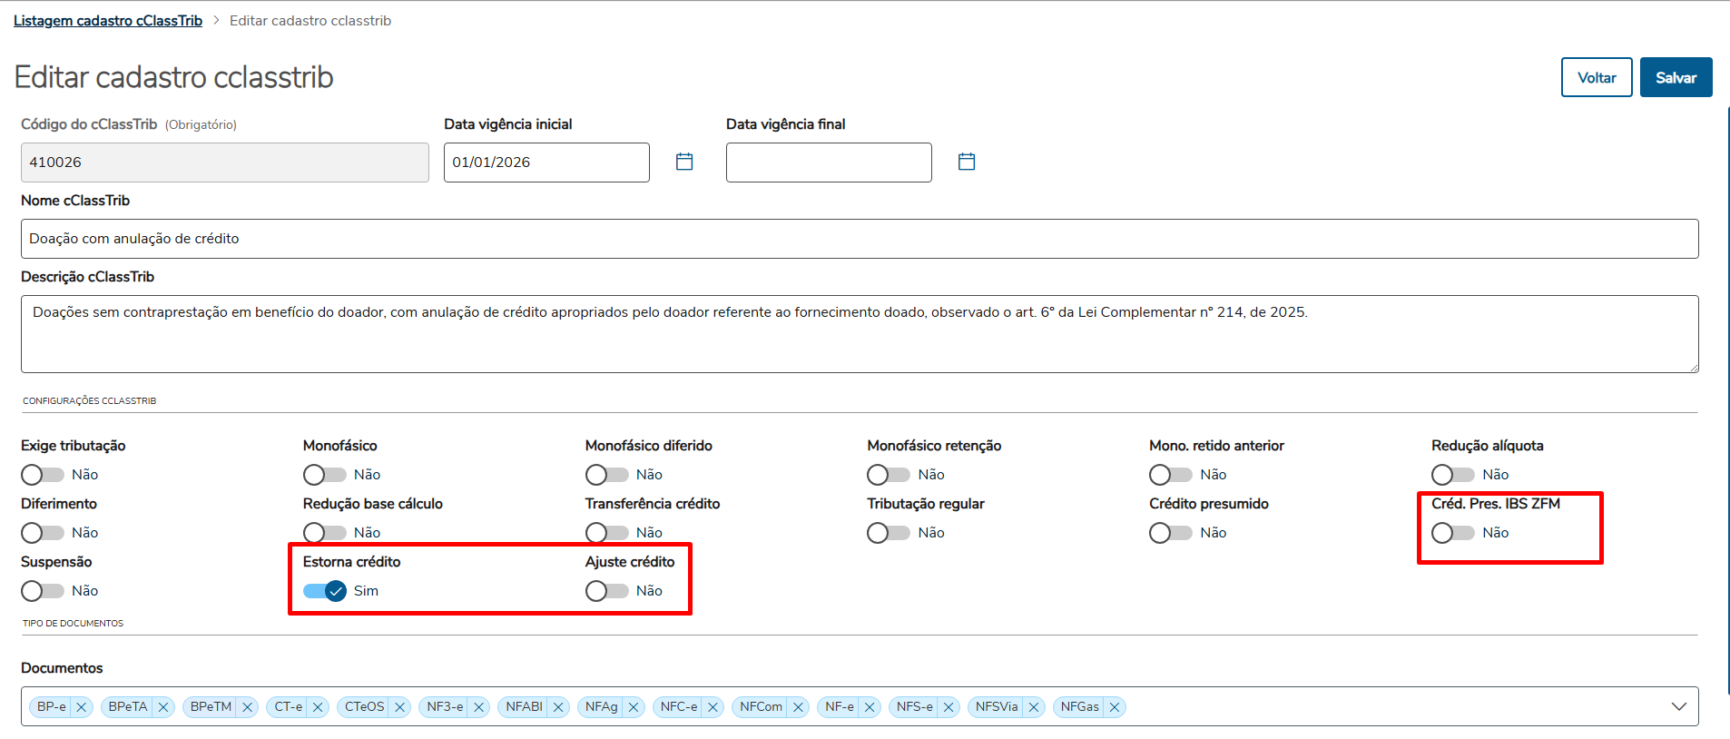Go to Listagem cadastro cClassTrib breadcrumb
This screenshot has width=1730, height=739.
point(108,21)
